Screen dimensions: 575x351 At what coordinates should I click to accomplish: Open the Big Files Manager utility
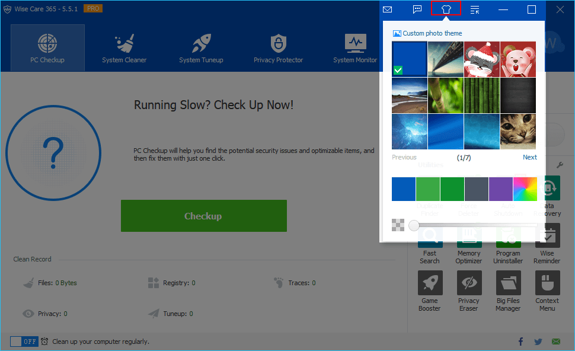(508, 291)
